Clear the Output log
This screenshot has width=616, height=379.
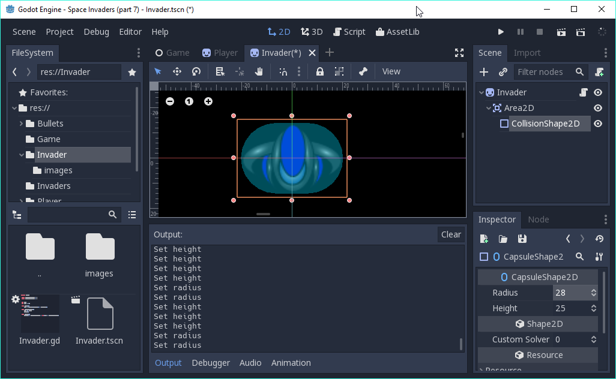[x=451, y=234]
